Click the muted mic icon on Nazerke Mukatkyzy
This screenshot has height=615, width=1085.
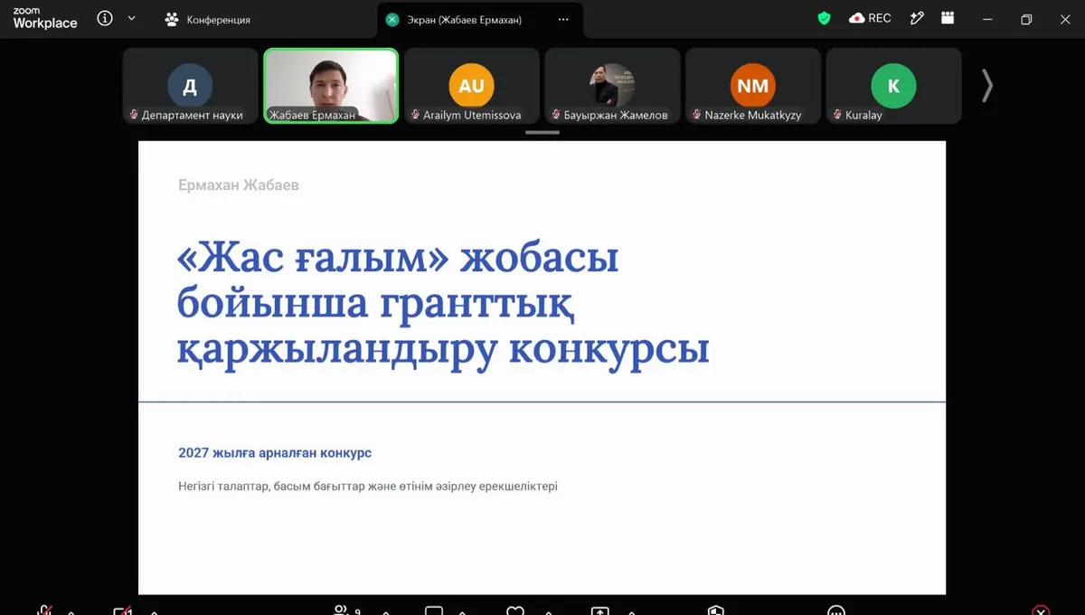[697, 115]
